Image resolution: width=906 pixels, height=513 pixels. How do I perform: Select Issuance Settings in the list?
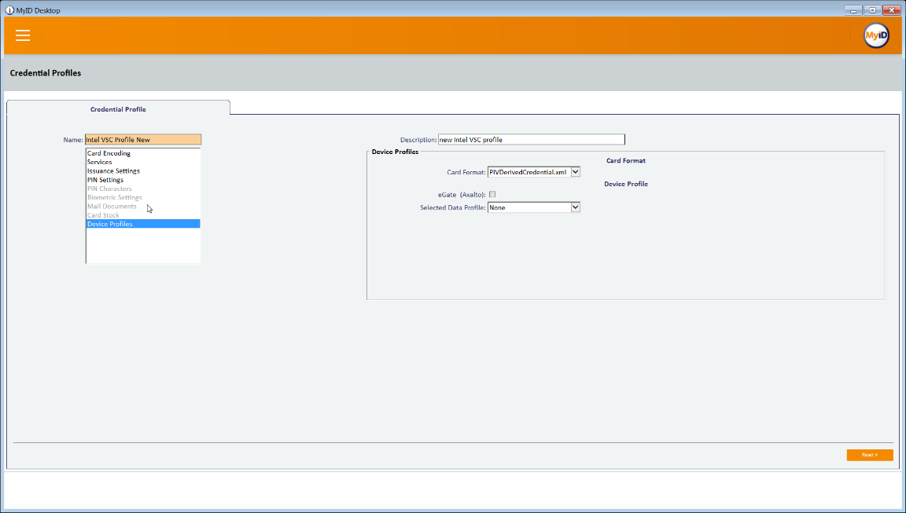142,170
